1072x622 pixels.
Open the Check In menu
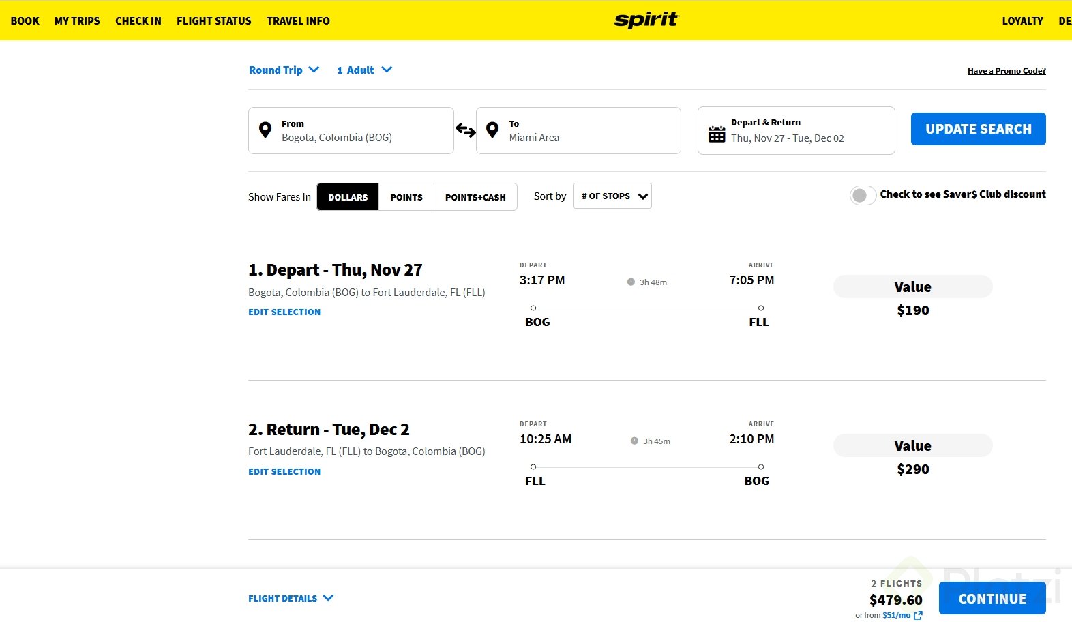click(138, 20)
